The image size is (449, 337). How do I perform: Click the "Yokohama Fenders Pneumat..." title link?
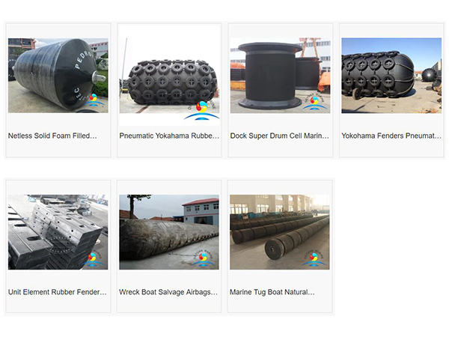click(x=391, y=136)
